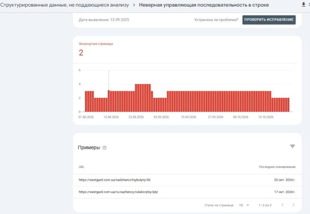
Task: Click the date label 03.09.2026 on chart
Action: 161,117
